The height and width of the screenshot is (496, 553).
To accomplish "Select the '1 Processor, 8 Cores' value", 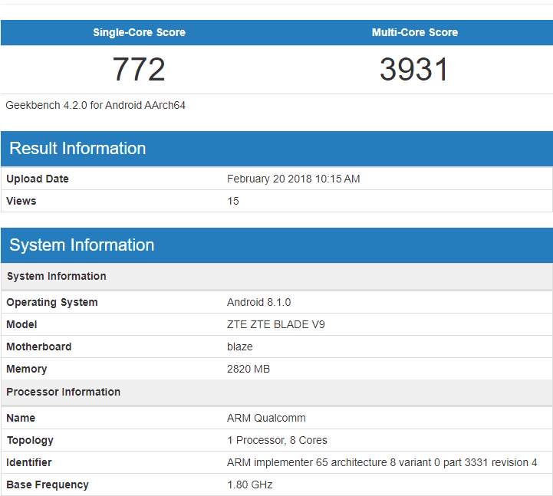I will 277,440.
